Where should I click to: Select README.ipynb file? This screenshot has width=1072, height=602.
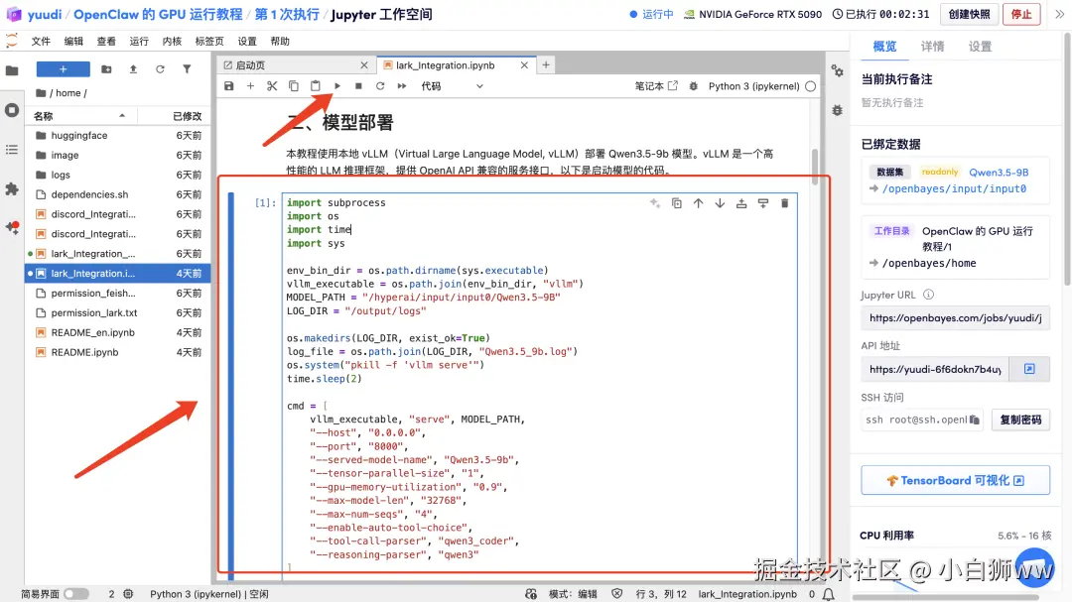click(x=117, y=353)
